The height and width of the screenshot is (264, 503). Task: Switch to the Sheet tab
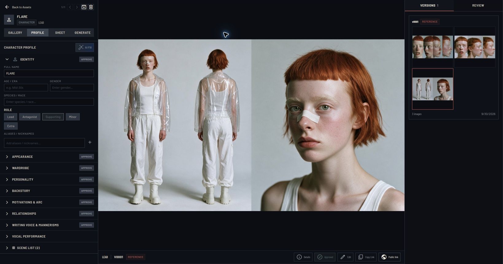point(60,33)
